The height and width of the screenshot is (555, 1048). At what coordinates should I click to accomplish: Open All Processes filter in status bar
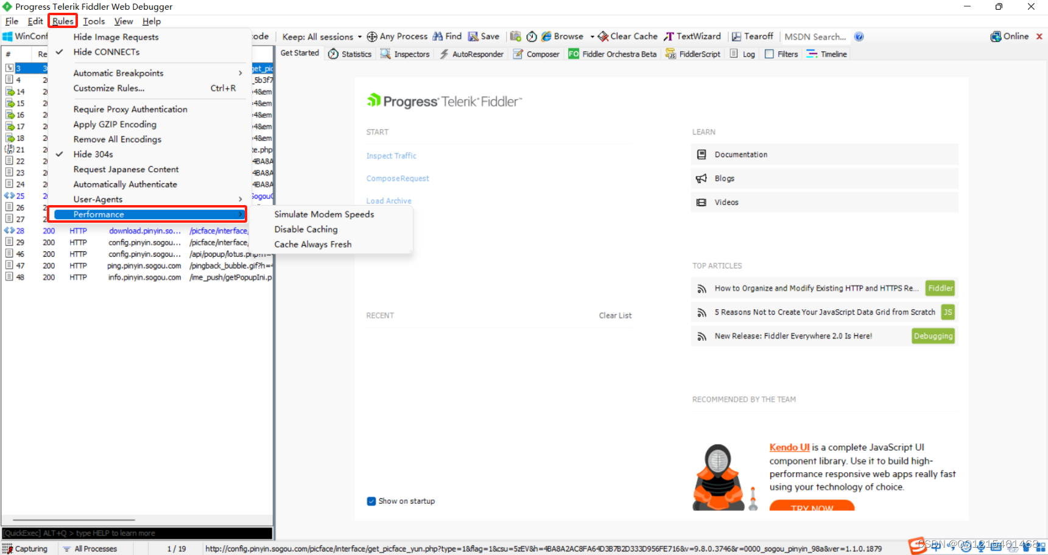click(90, 549)
